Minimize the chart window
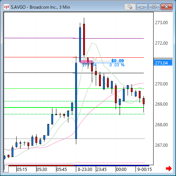This screenshot has height=176, width=176. click(142, 7)
